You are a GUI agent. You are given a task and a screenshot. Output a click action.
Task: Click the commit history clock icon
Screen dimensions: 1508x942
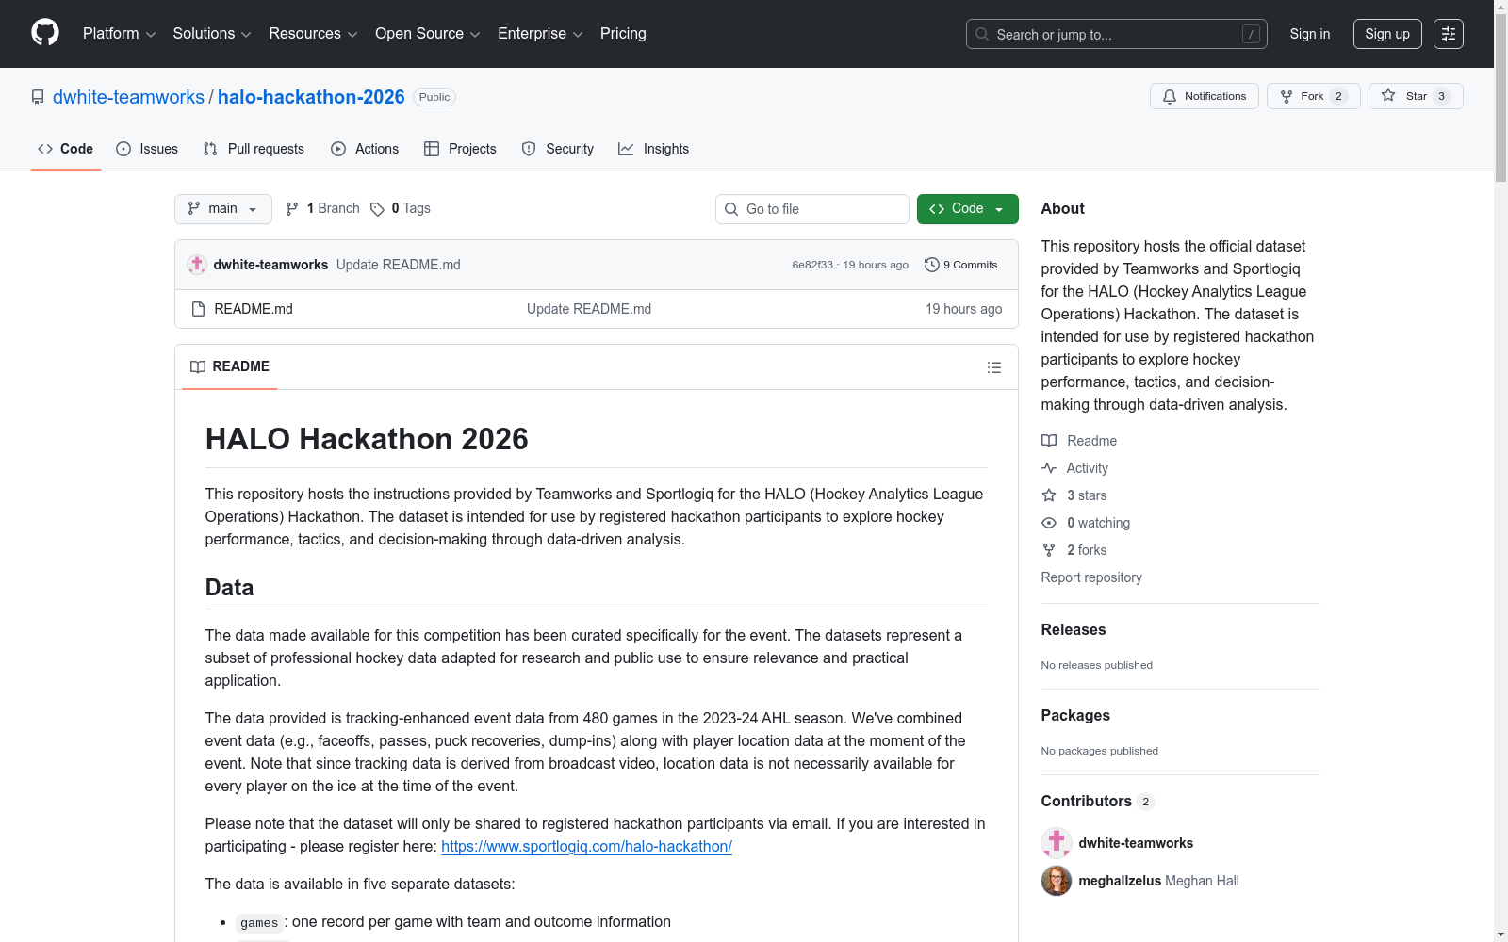tap(932, 265)
